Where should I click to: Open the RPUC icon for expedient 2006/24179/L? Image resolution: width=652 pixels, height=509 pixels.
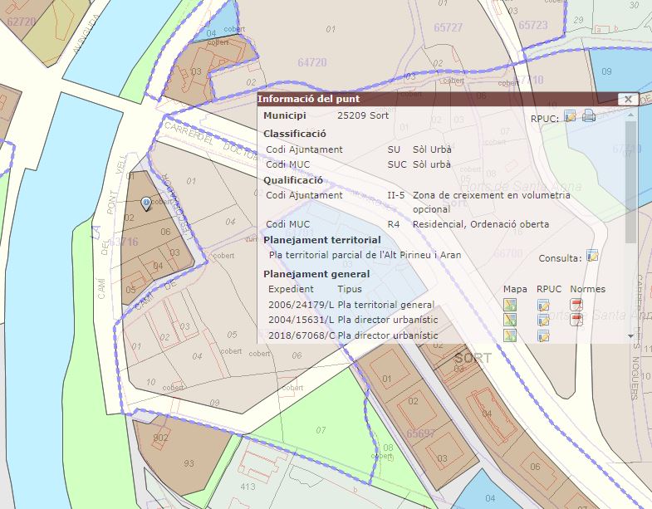pos(543,305)
